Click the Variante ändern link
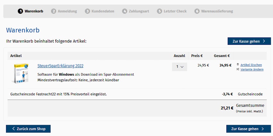The image size is (273, 136). 252,69
